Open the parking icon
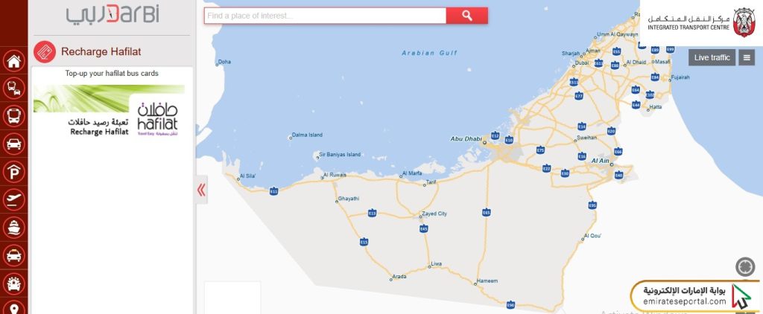The image size is (763, 314). click(x=13, y=172)
